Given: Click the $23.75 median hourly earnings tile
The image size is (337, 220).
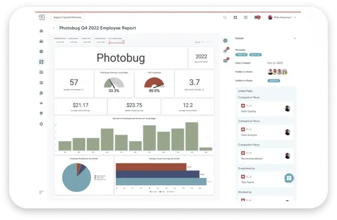Looking at the screenshot, I should (x=134, y=107).
